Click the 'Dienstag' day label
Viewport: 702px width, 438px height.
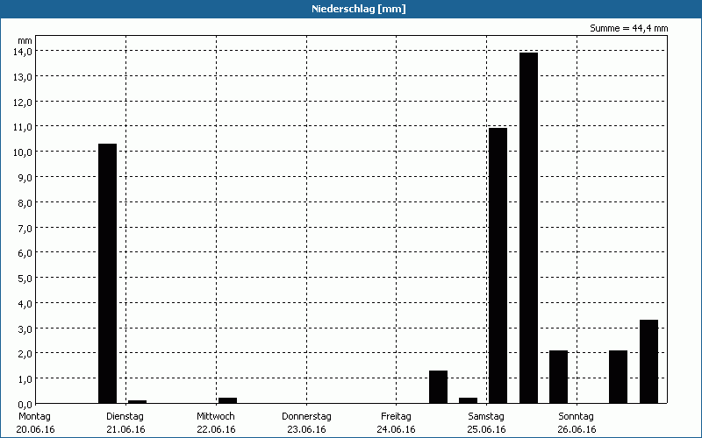coord(125,417)
